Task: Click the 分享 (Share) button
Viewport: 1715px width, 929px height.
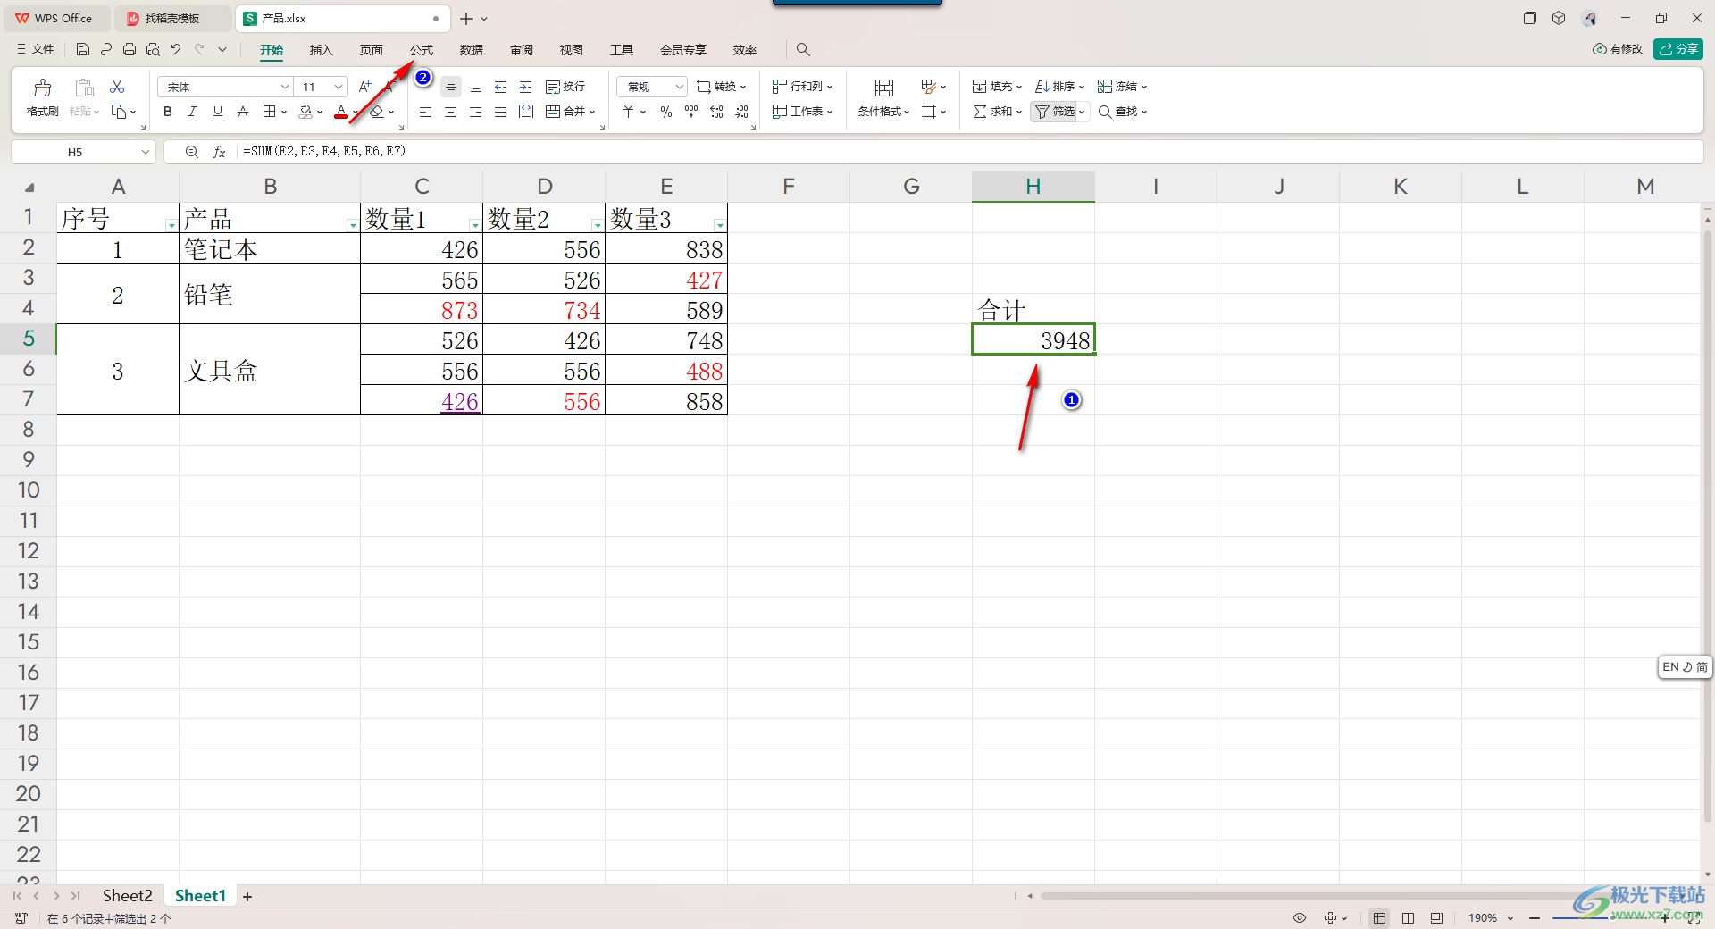Action: (1678, 49)
